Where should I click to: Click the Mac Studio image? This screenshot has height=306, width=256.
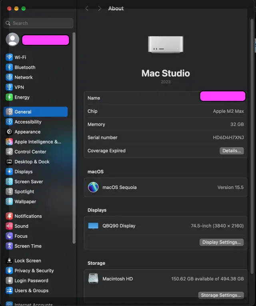(x=166, y=44)
